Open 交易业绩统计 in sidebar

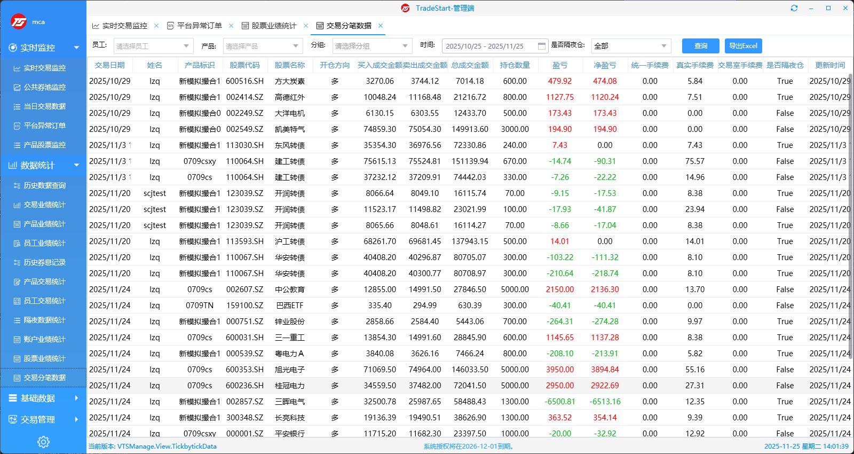(x=43, y=205)
